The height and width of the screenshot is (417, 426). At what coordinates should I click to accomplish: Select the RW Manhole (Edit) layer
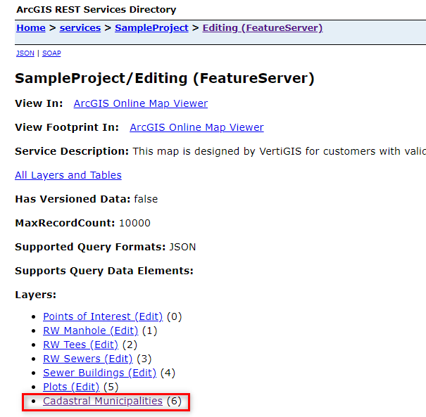click(90, 331)
